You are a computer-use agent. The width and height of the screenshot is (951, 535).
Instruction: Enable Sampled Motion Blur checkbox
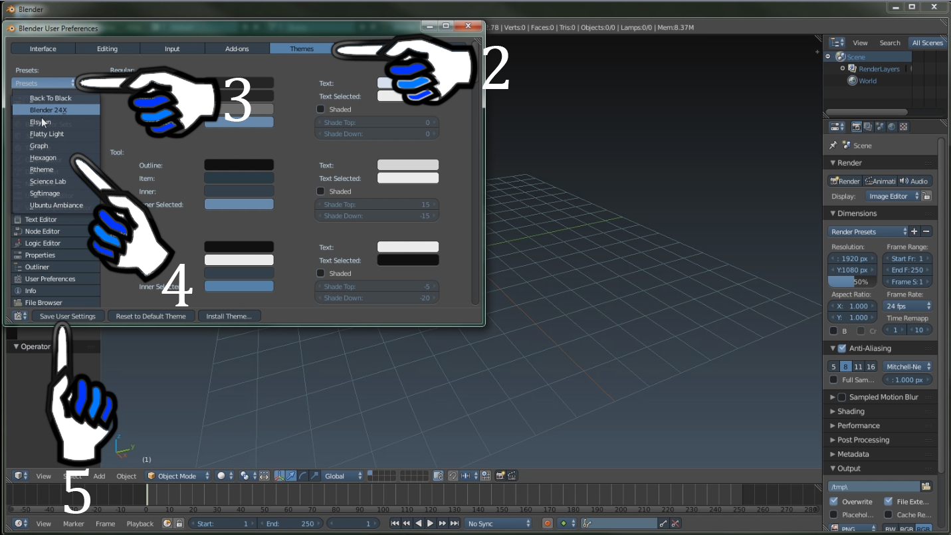click(842, 397)
